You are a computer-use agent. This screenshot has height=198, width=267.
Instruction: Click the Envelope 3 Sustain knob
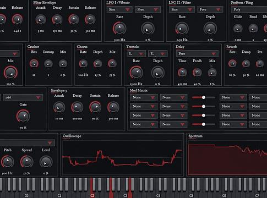[95, 107]
